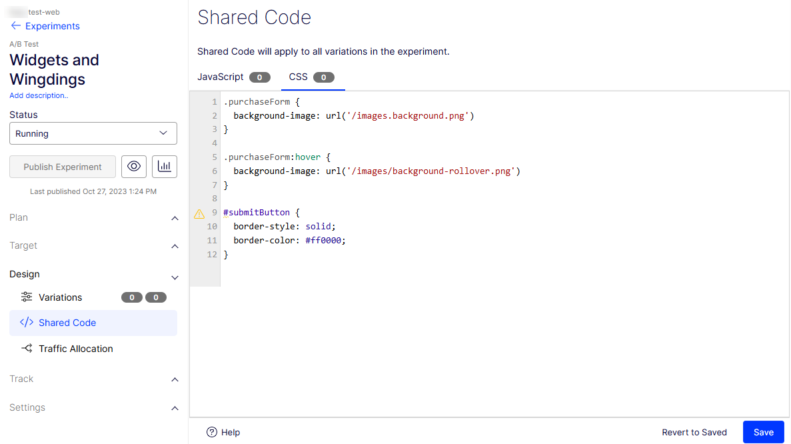Click the Shared Code brackets icon
Image resolution: width=791 pixels, height=444 pixels.
click(x=27, y=323)
